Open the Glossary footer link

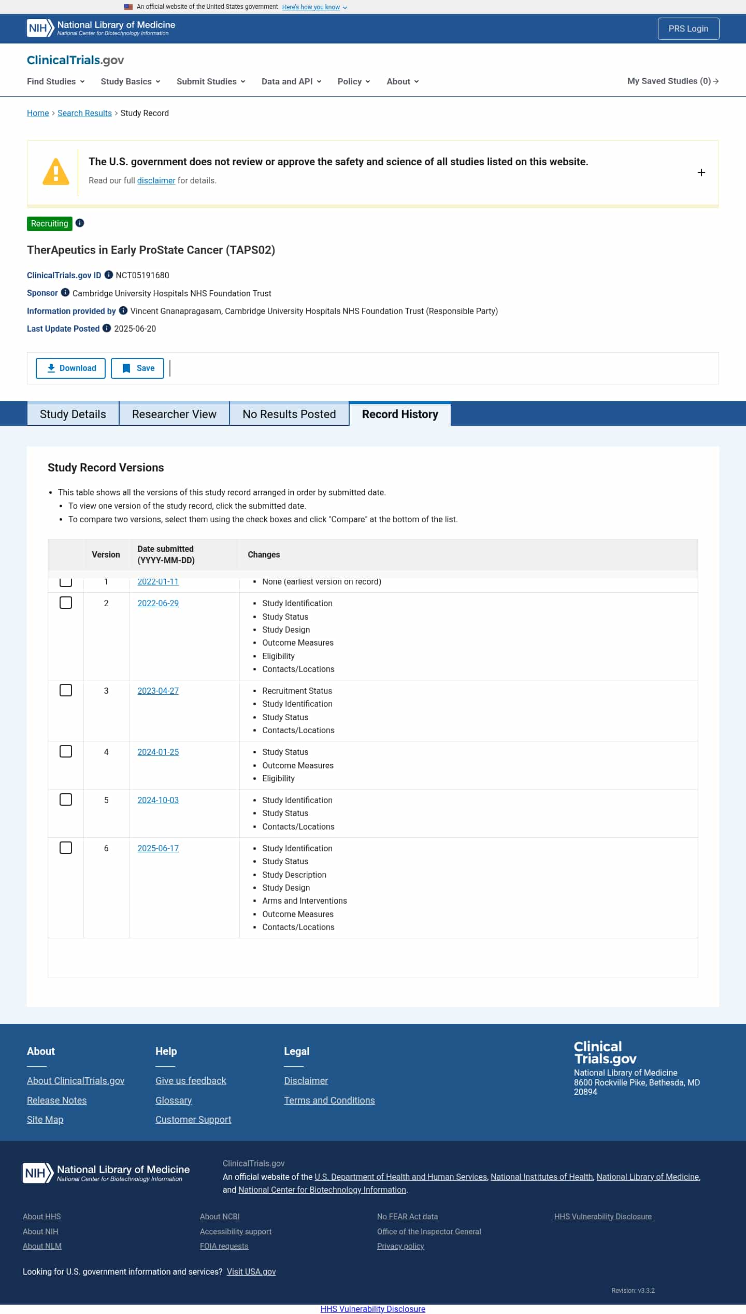[174, 1100]
